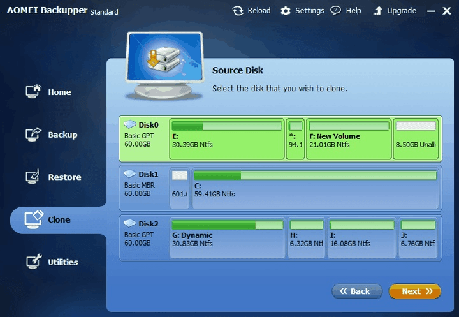Click the Reload text in top bar
Screen dimensions: 459x317
(x=259, y=11)
